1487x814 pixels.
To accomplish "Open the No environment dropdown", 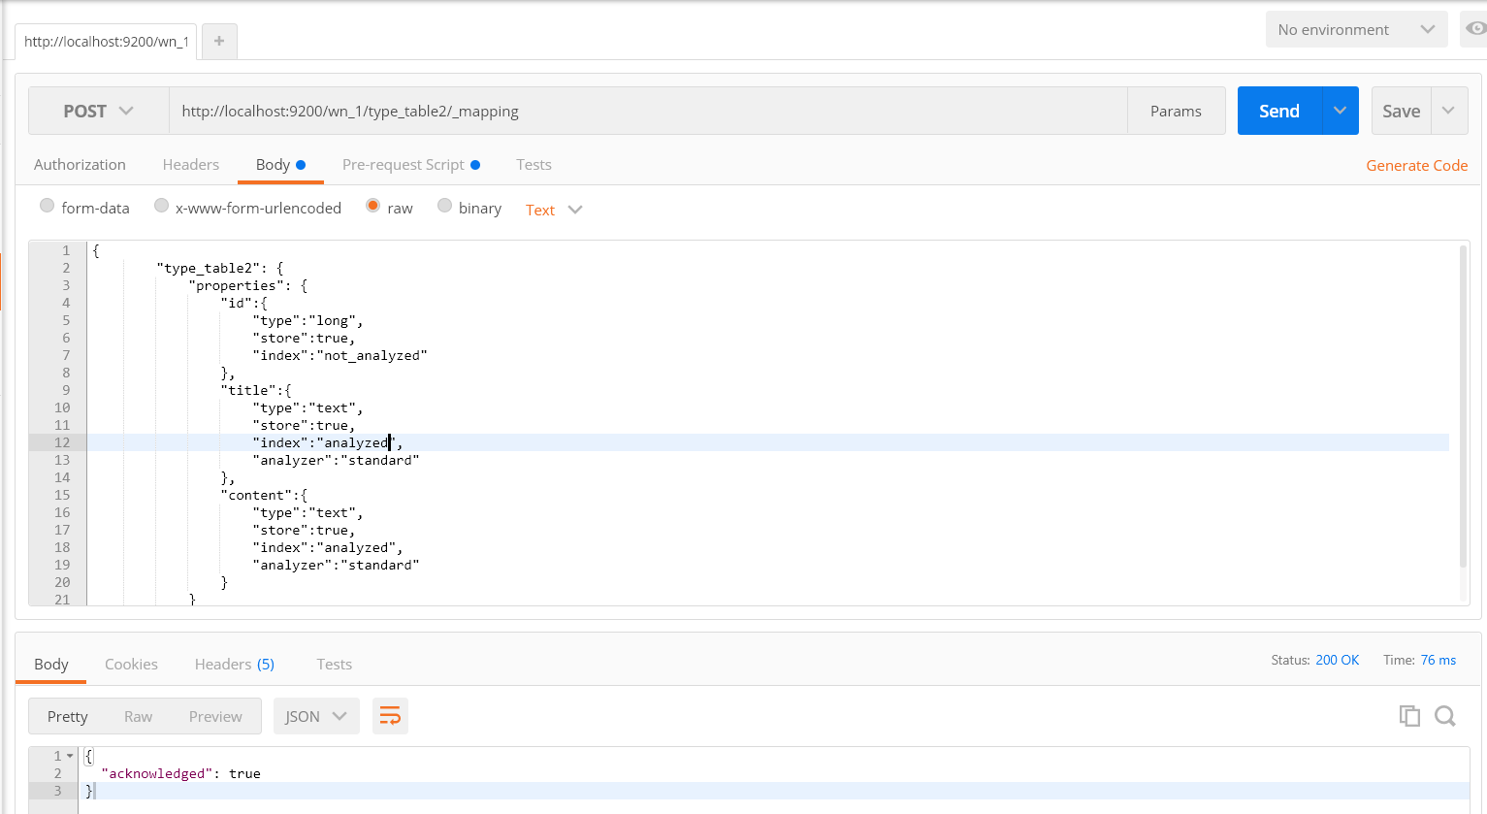I will point(1356,29).
